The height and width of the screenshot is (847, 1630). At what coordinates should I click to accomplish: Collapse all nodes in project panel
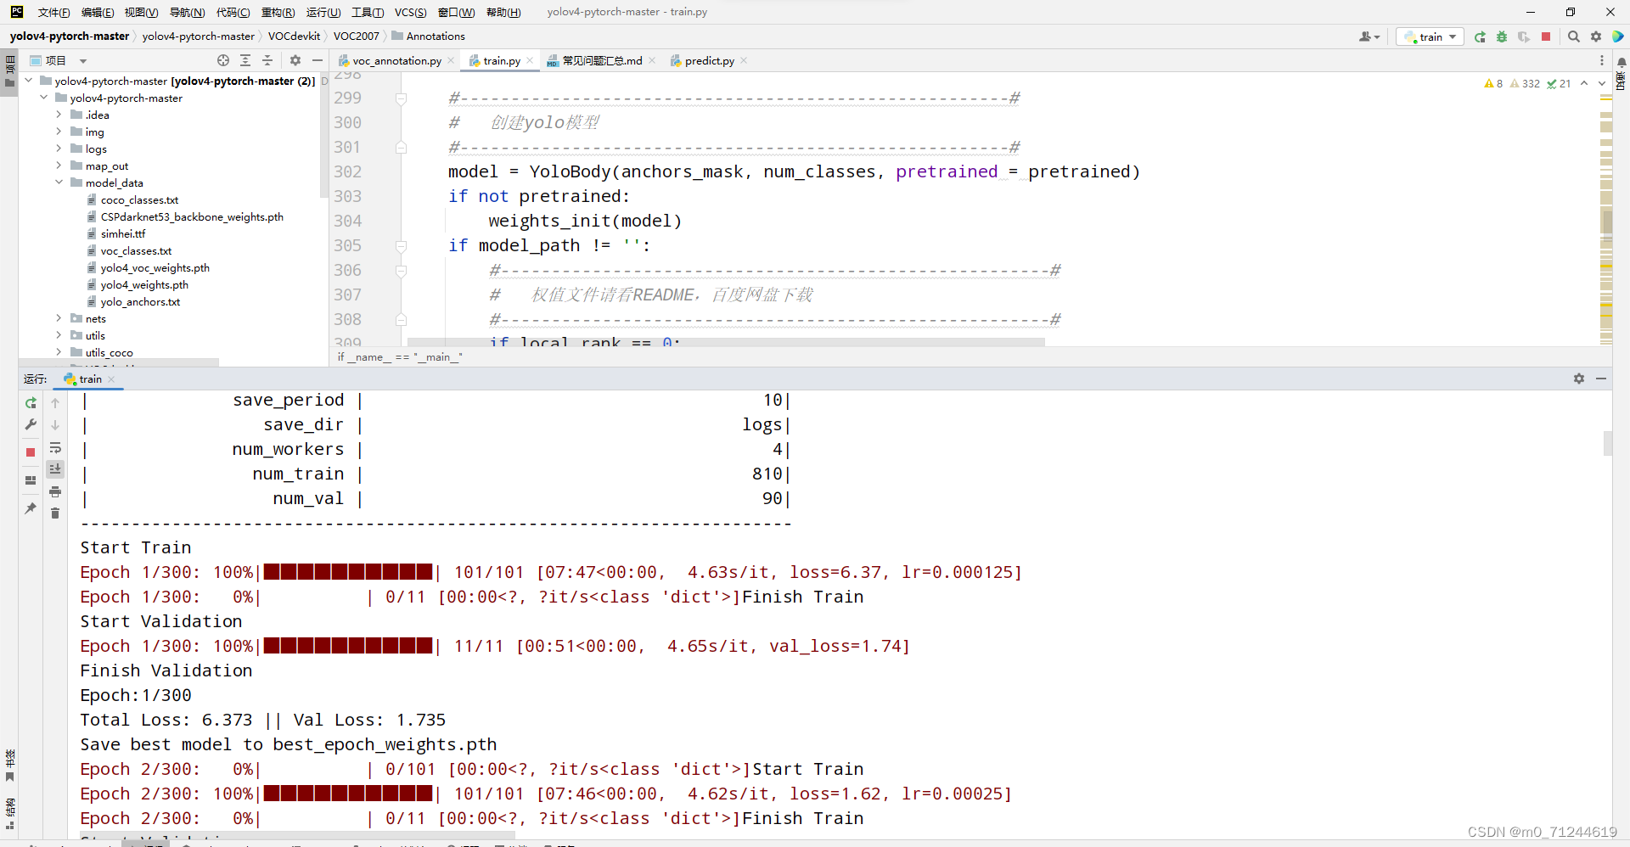[267, 60]
